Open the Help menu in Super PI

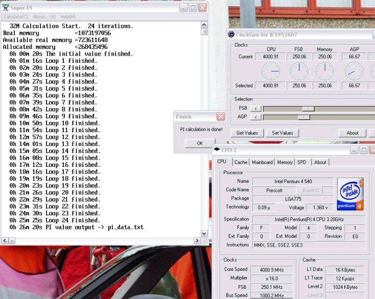point(67,17)
